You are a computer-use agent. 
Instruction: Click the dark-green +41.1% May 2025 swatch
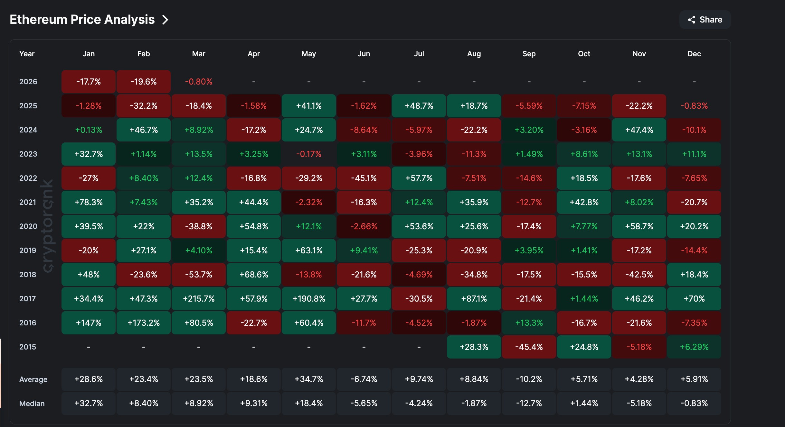(308, 105)
